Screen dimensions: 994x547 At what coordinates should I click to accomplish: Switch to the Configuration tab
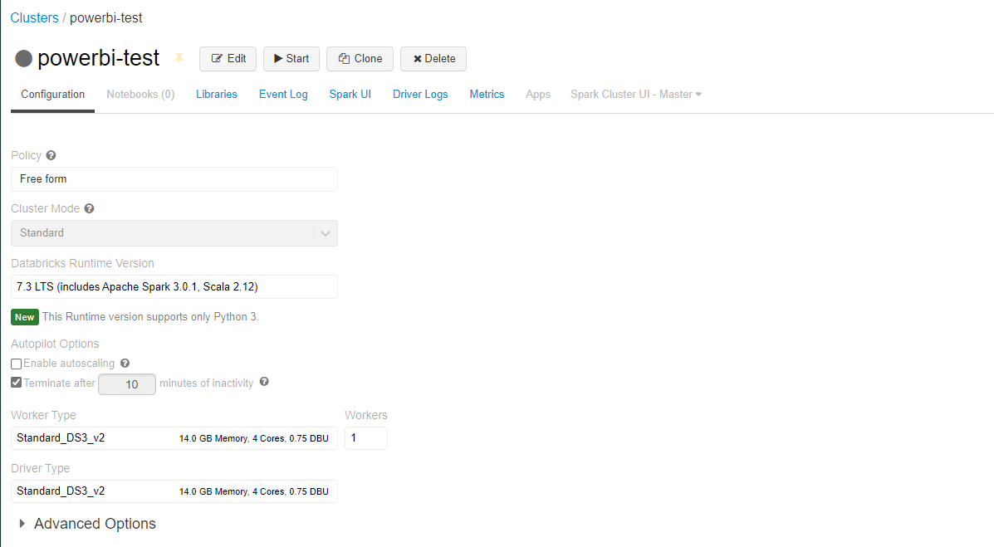[x=52, y=95]
